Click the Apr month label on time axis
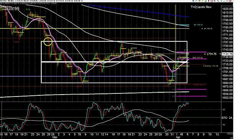Viewport: 239px width, 139px height. pos(178,137)
